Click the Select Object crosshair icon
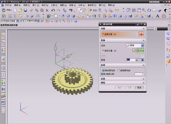171x124 pixels. coord(141,34)
